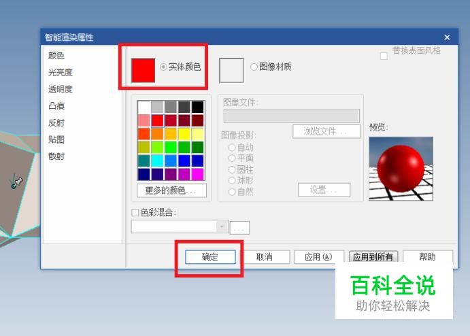Pick the white swatch in the palette
The image size is (470, 336).
click(x=144, y=107)
